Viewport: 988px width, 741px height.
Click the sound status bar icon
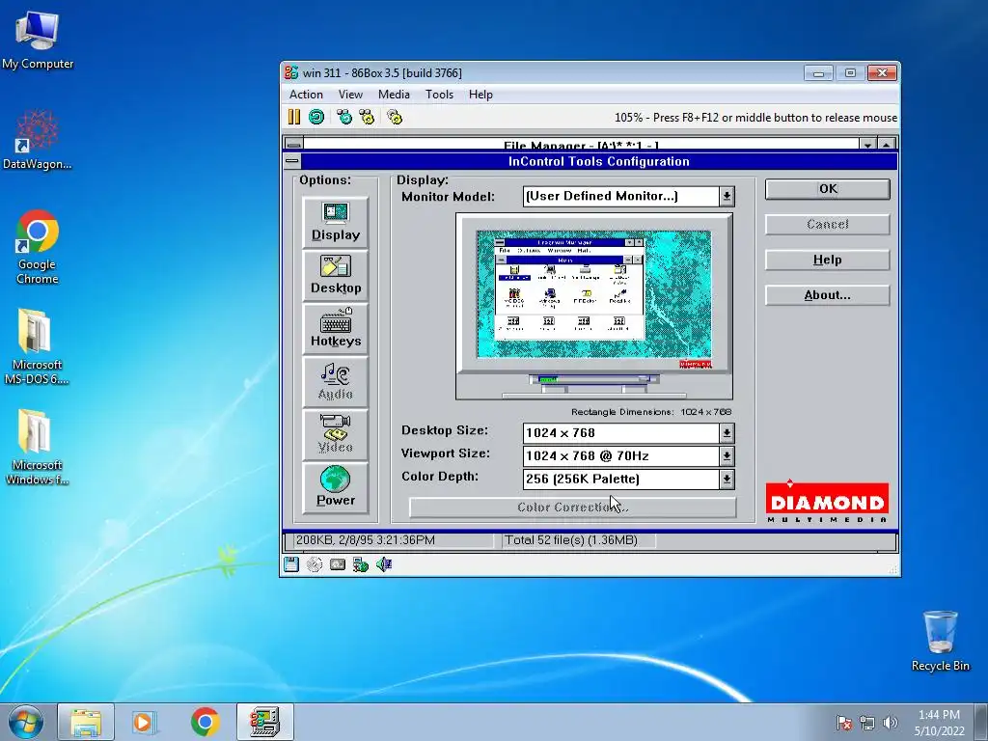384,564
